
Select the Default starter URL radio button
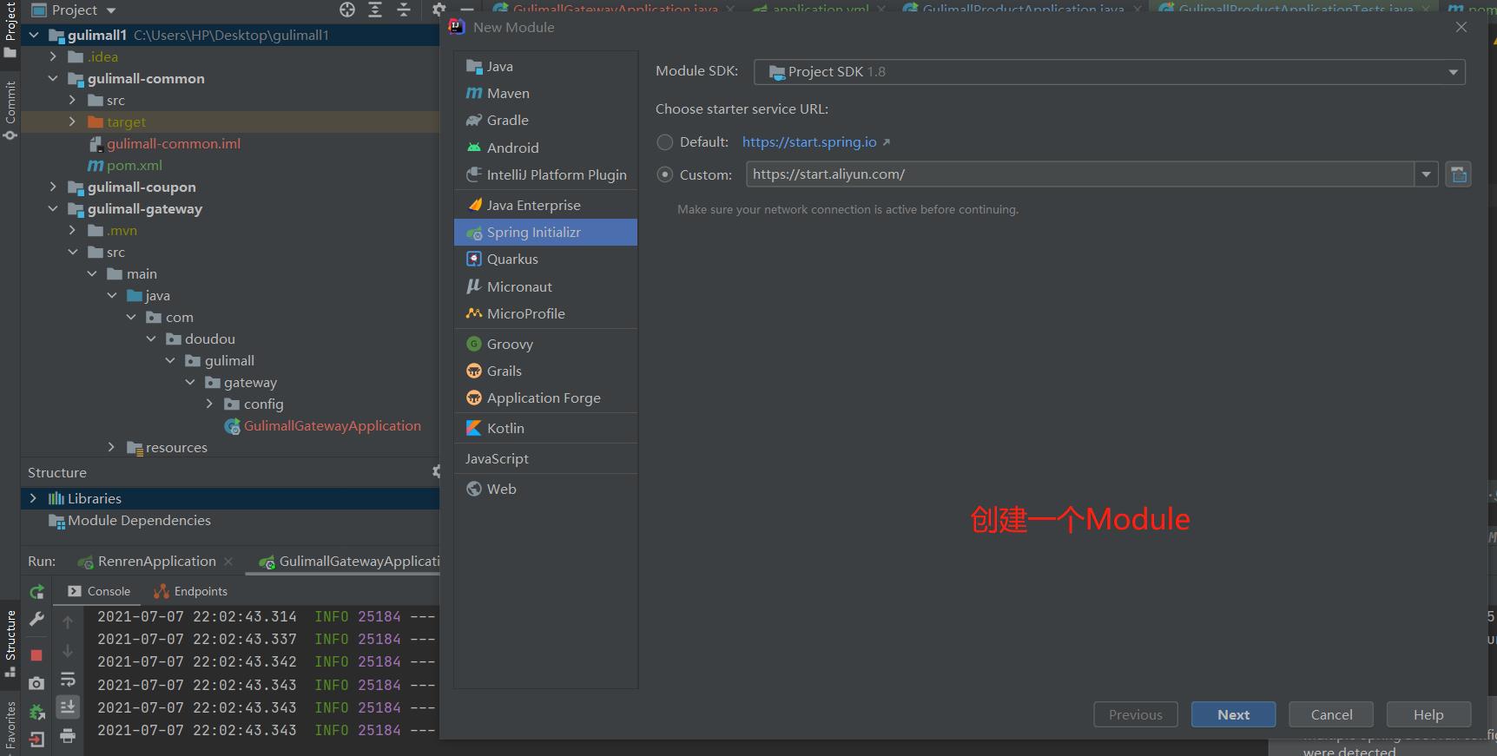(665, 142)
